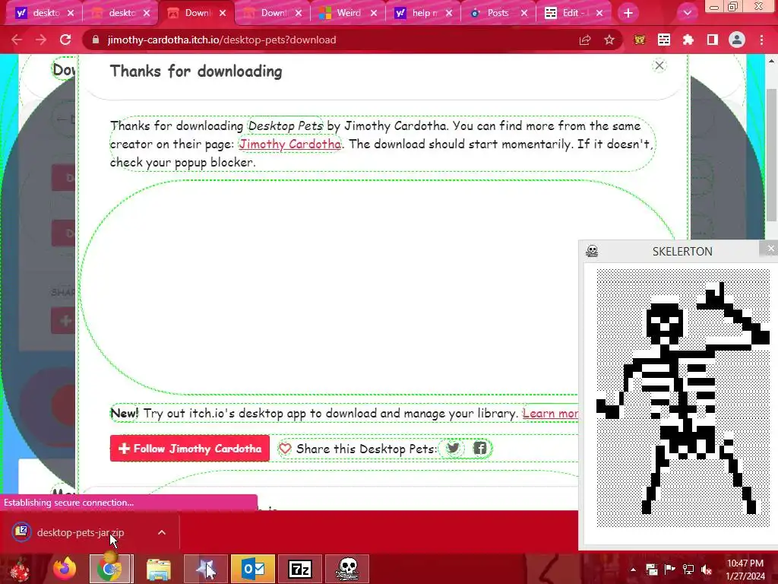Open the Chrome profile avatar
778x584 pixels.
737,40
